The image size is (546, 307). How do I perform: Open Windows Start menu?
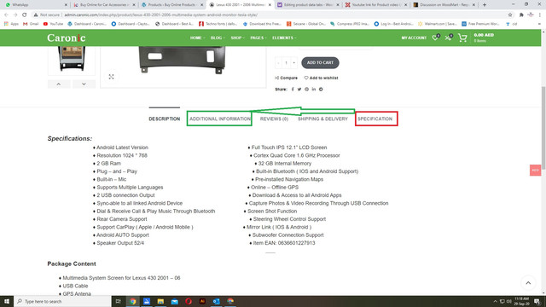7,301
